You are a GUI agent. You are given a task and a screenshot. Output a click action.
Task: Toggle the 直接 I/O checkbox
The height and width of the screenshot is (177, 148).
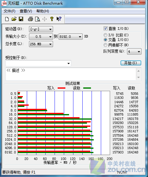(x=105, y=28)
